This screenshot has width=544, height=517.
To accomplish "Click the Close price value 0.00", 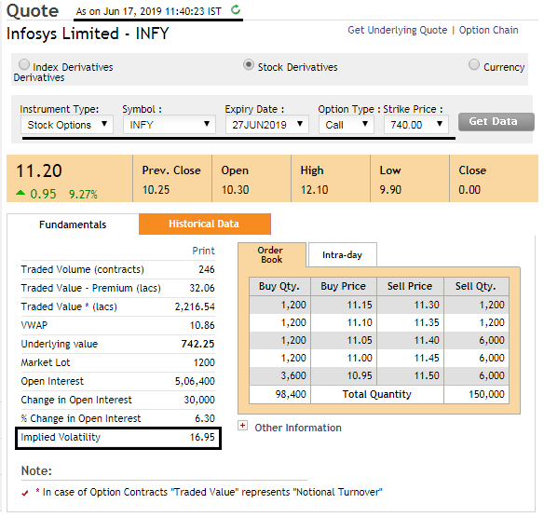I will 469,190.
